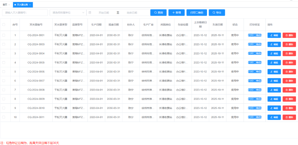Click the CQ-2024-0006 code cell
Viewport: 298px width, 145px height.
point(36,72)
